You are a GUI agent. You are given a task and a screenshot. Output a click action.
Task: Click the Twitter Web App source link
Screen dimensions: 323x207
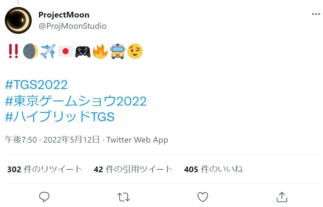[x=137, y=140]
